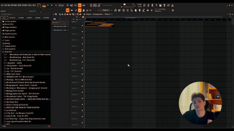The width and height of the screenshot is (234, 131).
Task: Select the Playlist slip tool icon
Action: [x=70, y=14]
